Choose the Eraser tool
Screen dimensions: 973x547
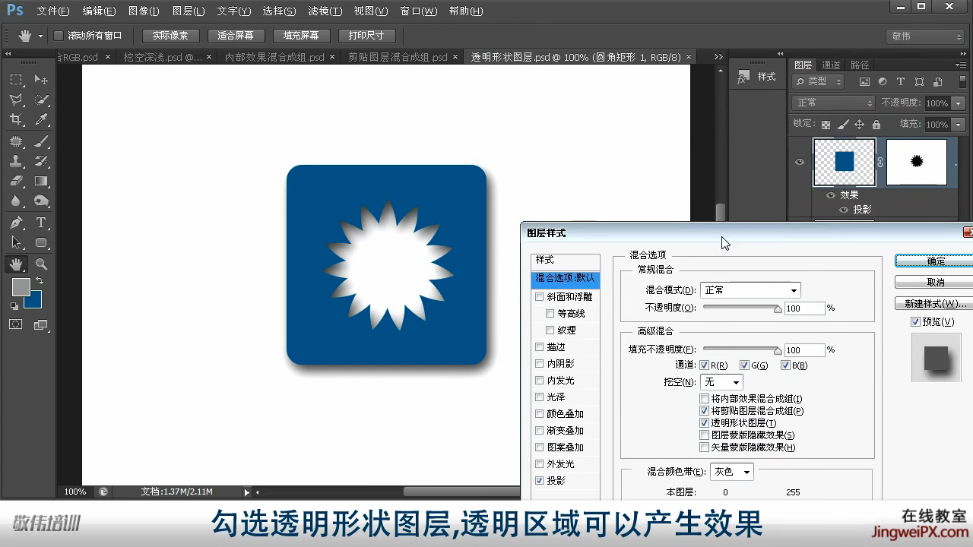coord(16,181)
